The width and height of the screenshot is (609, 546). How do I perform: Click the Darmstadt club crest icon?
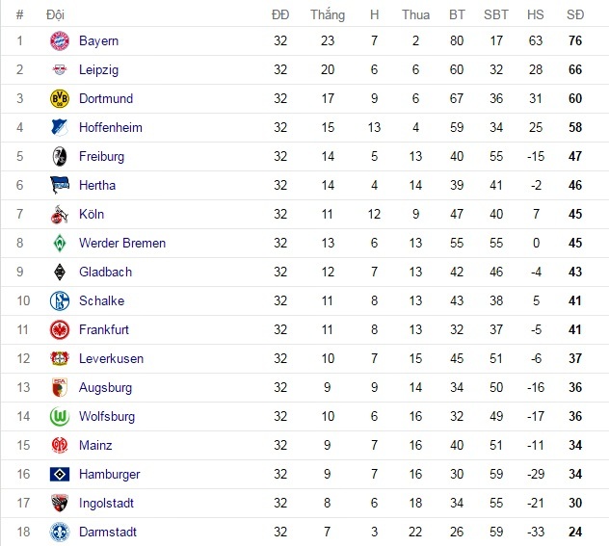click(60, 533)
